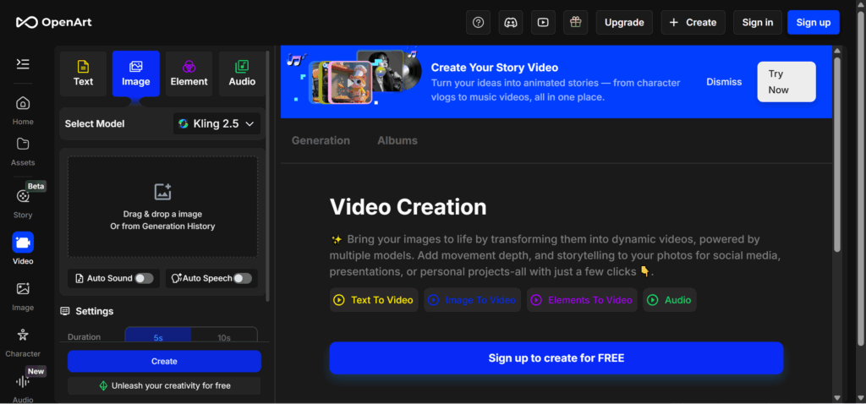Click the help question mark icon
Image resolution: width=866 pixels, height=404 pixels.
479,23
